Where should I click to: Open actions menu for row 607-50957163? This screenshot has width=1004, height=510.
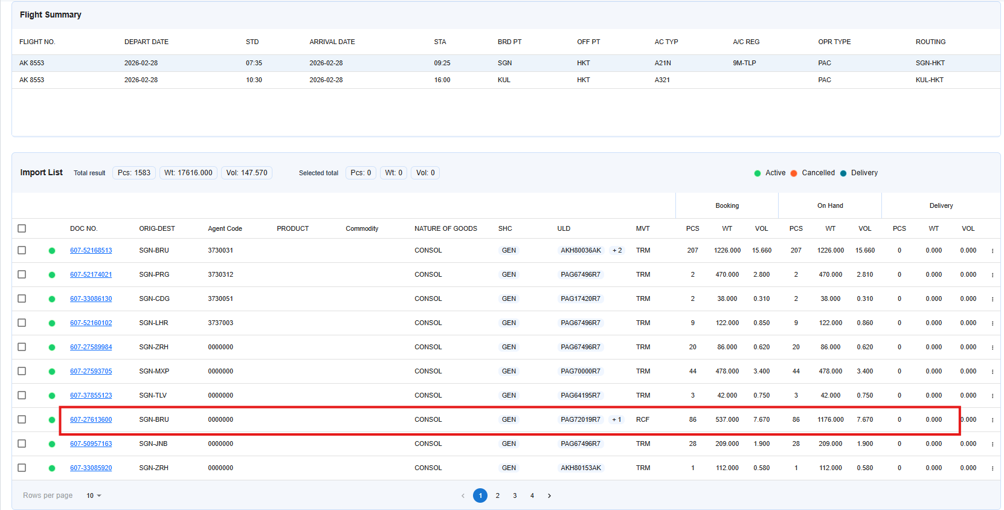point(992,444)
